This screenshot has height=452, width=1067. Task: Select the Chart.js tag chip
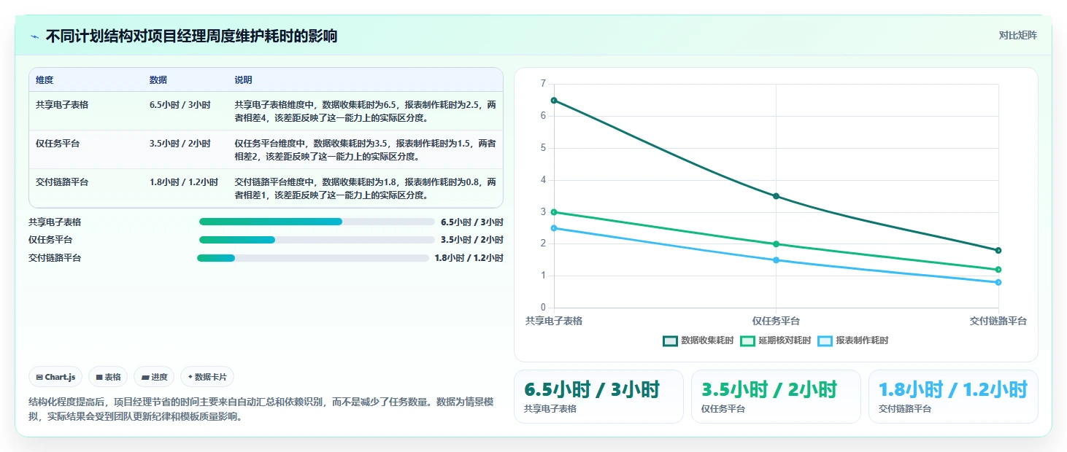click(56, 377)
